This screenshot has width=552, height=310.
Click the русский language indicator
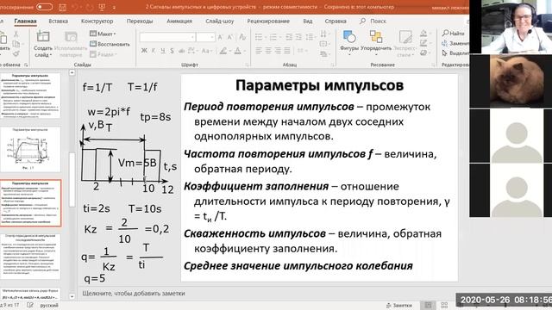[49, 306]
